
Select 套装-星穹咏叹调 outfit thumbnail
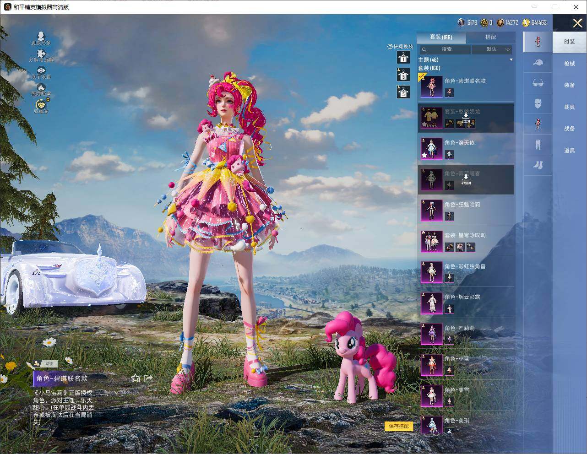(x=431, y=241)
